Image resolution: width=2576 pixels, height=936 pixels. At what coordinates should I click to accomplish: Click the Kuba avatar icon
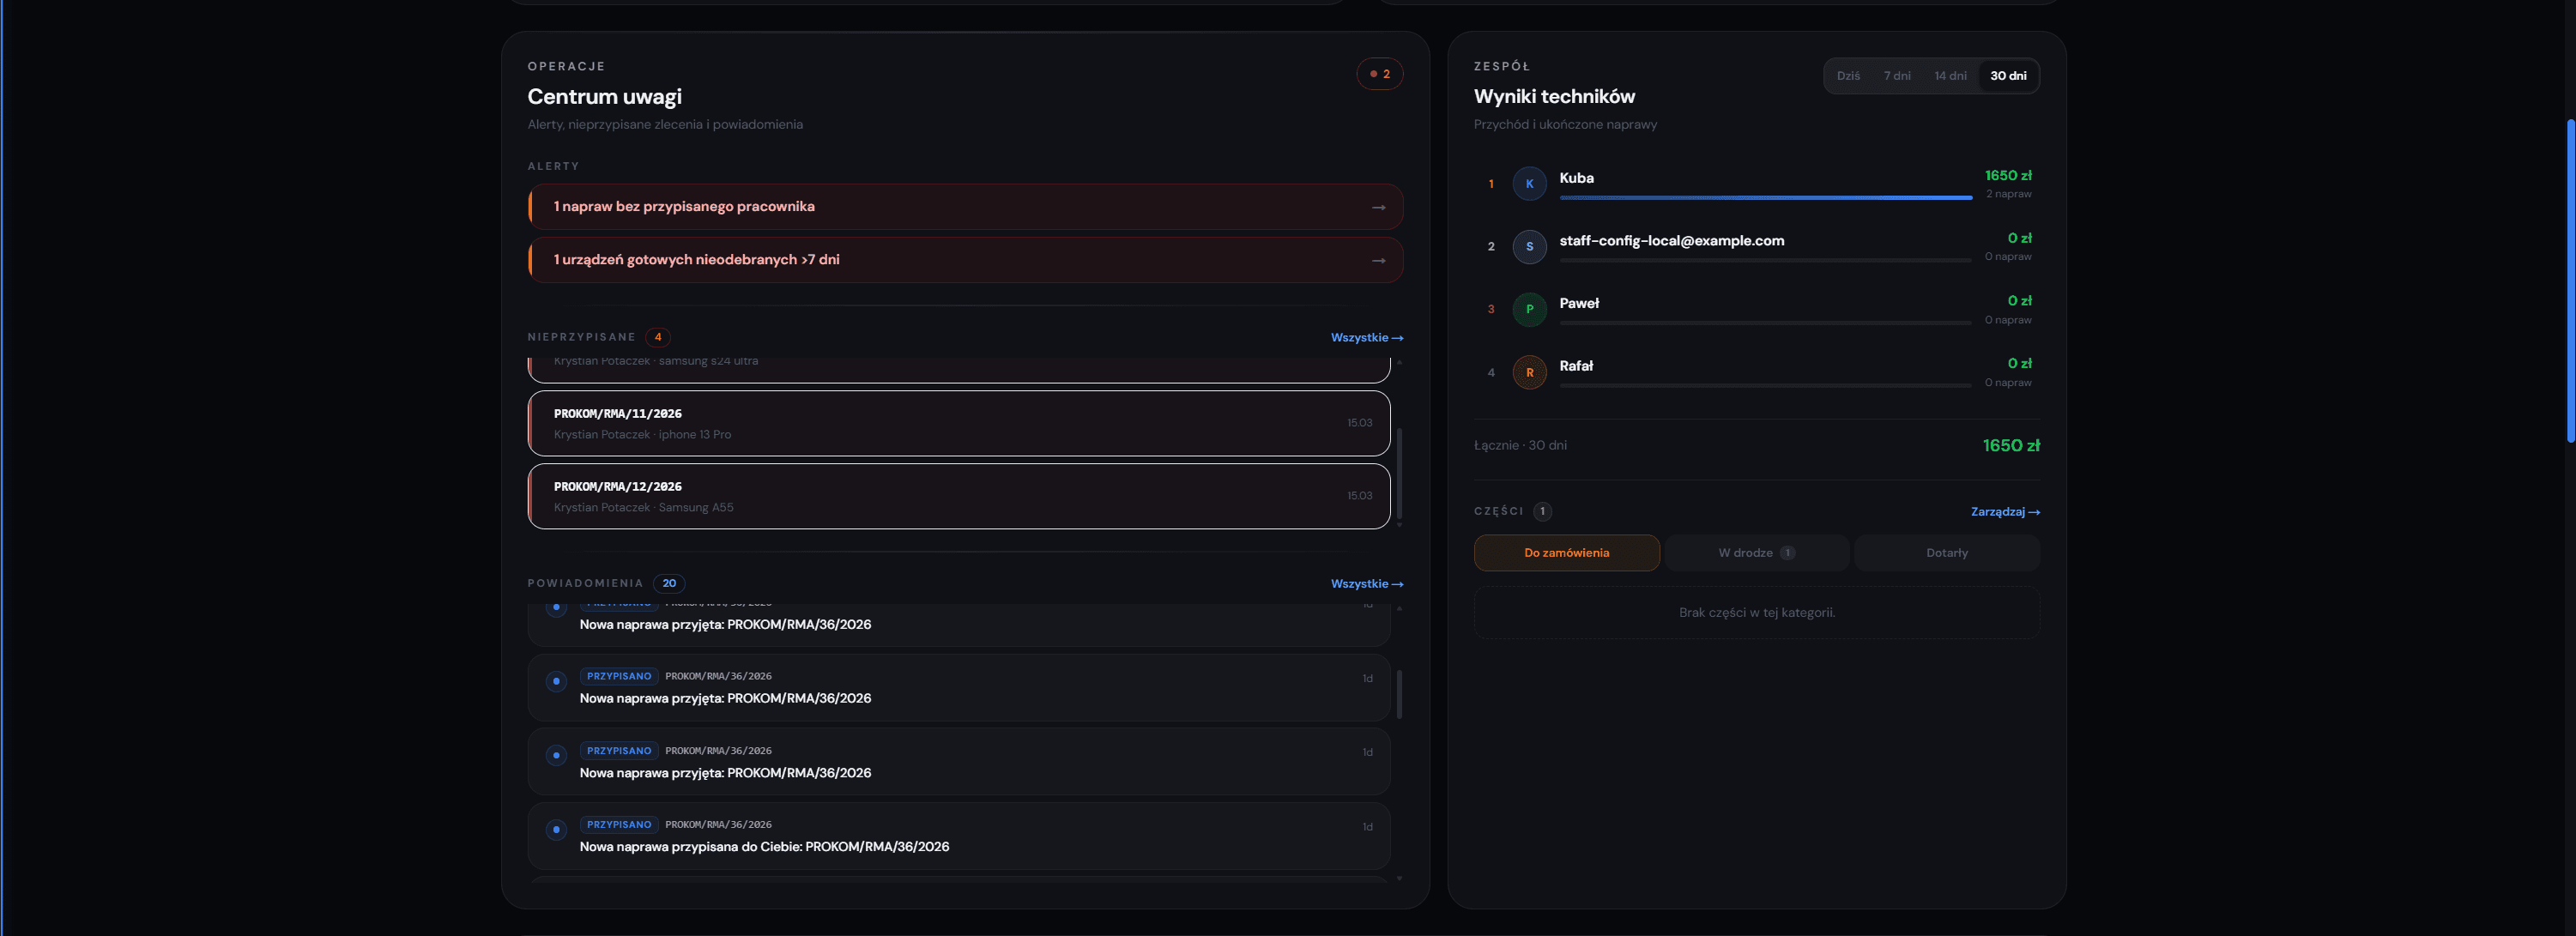[1529, 184]
